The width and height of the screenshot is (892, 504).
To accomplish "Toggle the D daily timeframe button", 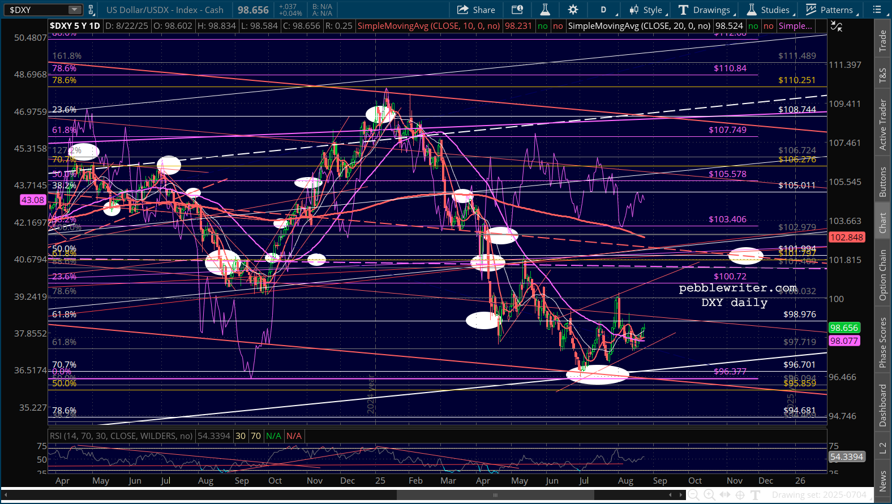I will click(603, 10).
